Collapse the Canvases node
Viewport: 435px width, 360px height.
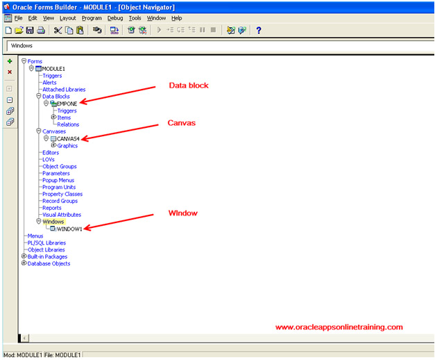(x=39, y=131)
